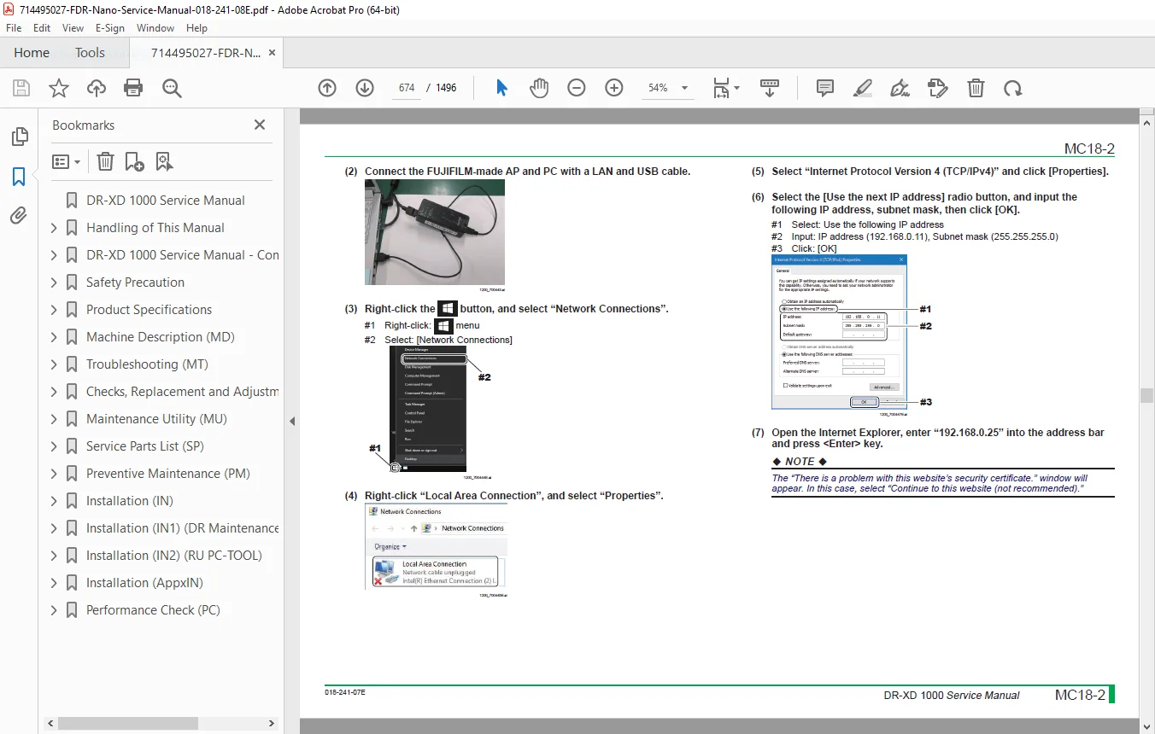Toggle the Bookmarks panel icon
This screenshot has width=1155, height=734.
click(19, 177)
